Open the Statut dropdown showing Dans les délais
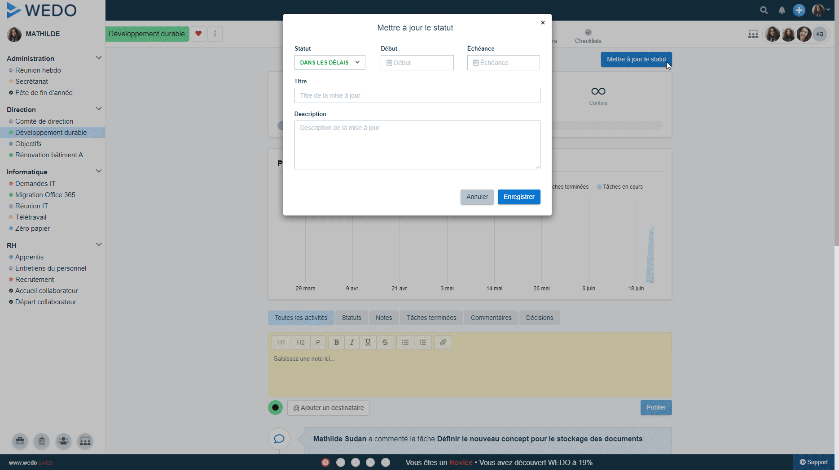 pos(329,63)
